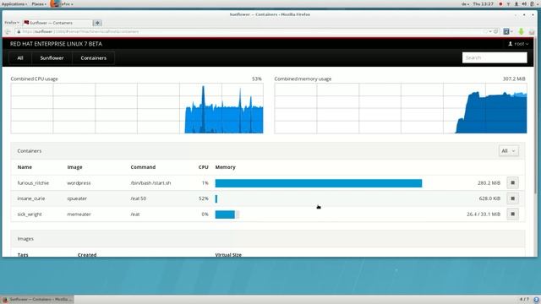Open the Firefox menu button
This screenshot has width=541, height=304.
(11, 23)
